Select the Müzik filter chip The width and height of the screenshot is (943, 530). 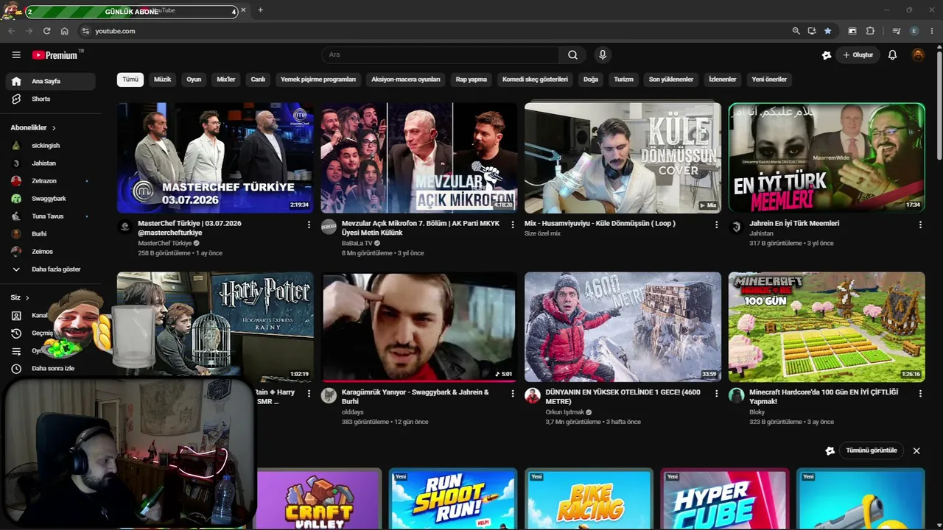(x=162, y=79)
